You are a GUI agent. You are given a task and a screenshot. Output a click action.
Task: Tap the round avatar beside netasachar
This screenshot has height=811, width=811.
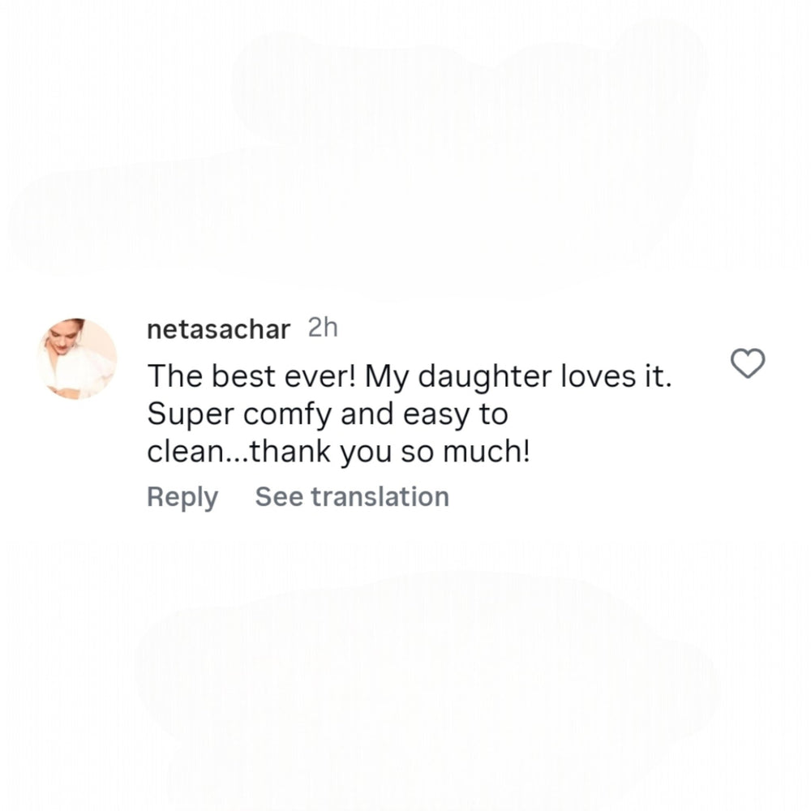click(77, 358)
